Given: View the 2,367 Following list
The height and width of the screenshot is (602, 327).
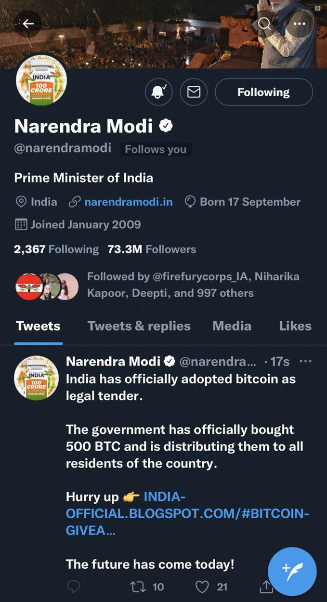Looking at the screenshot, I should pyautogui.click(x=56, y=249).
